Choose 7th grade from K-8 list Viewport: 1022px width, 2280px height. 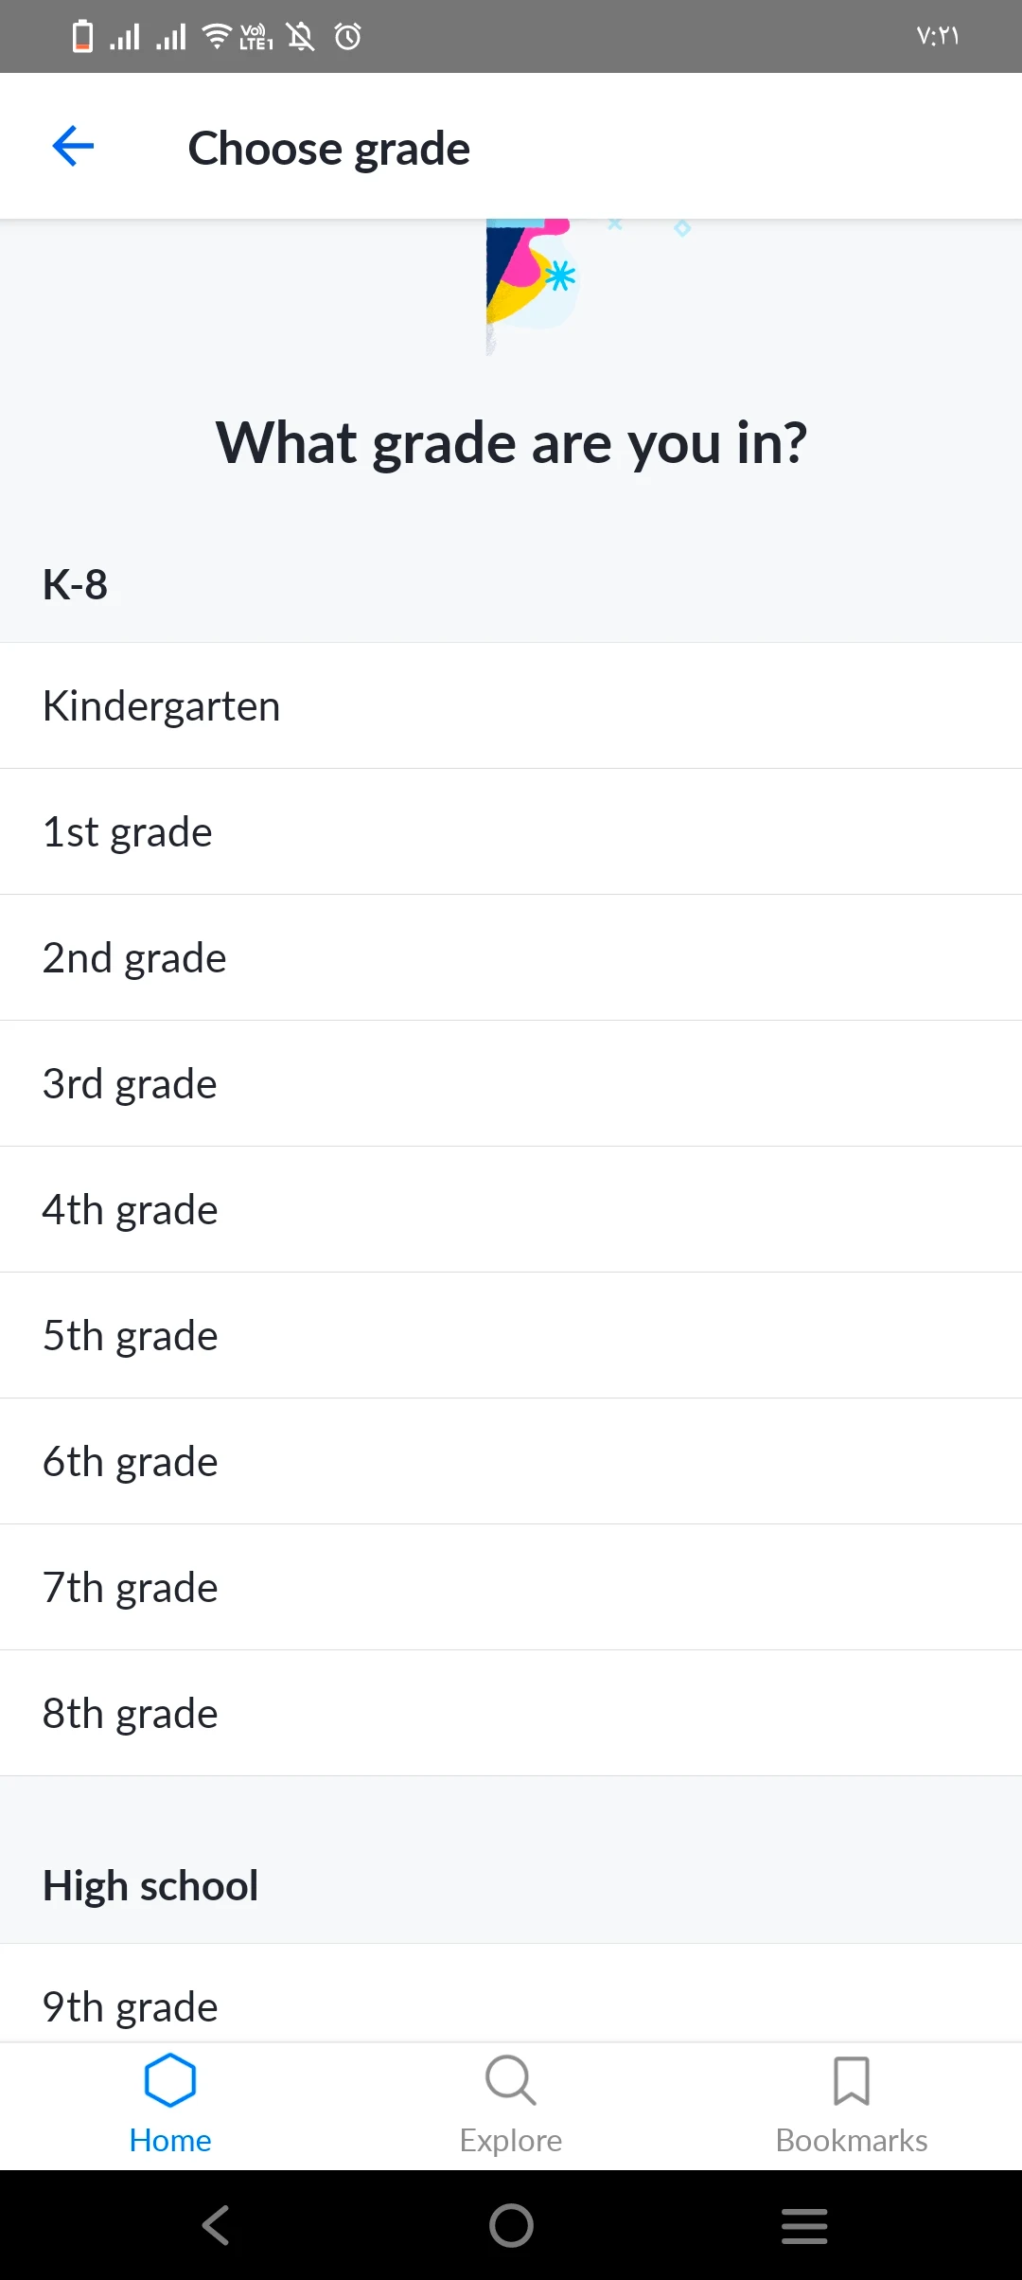click(x=511, y=1587)
